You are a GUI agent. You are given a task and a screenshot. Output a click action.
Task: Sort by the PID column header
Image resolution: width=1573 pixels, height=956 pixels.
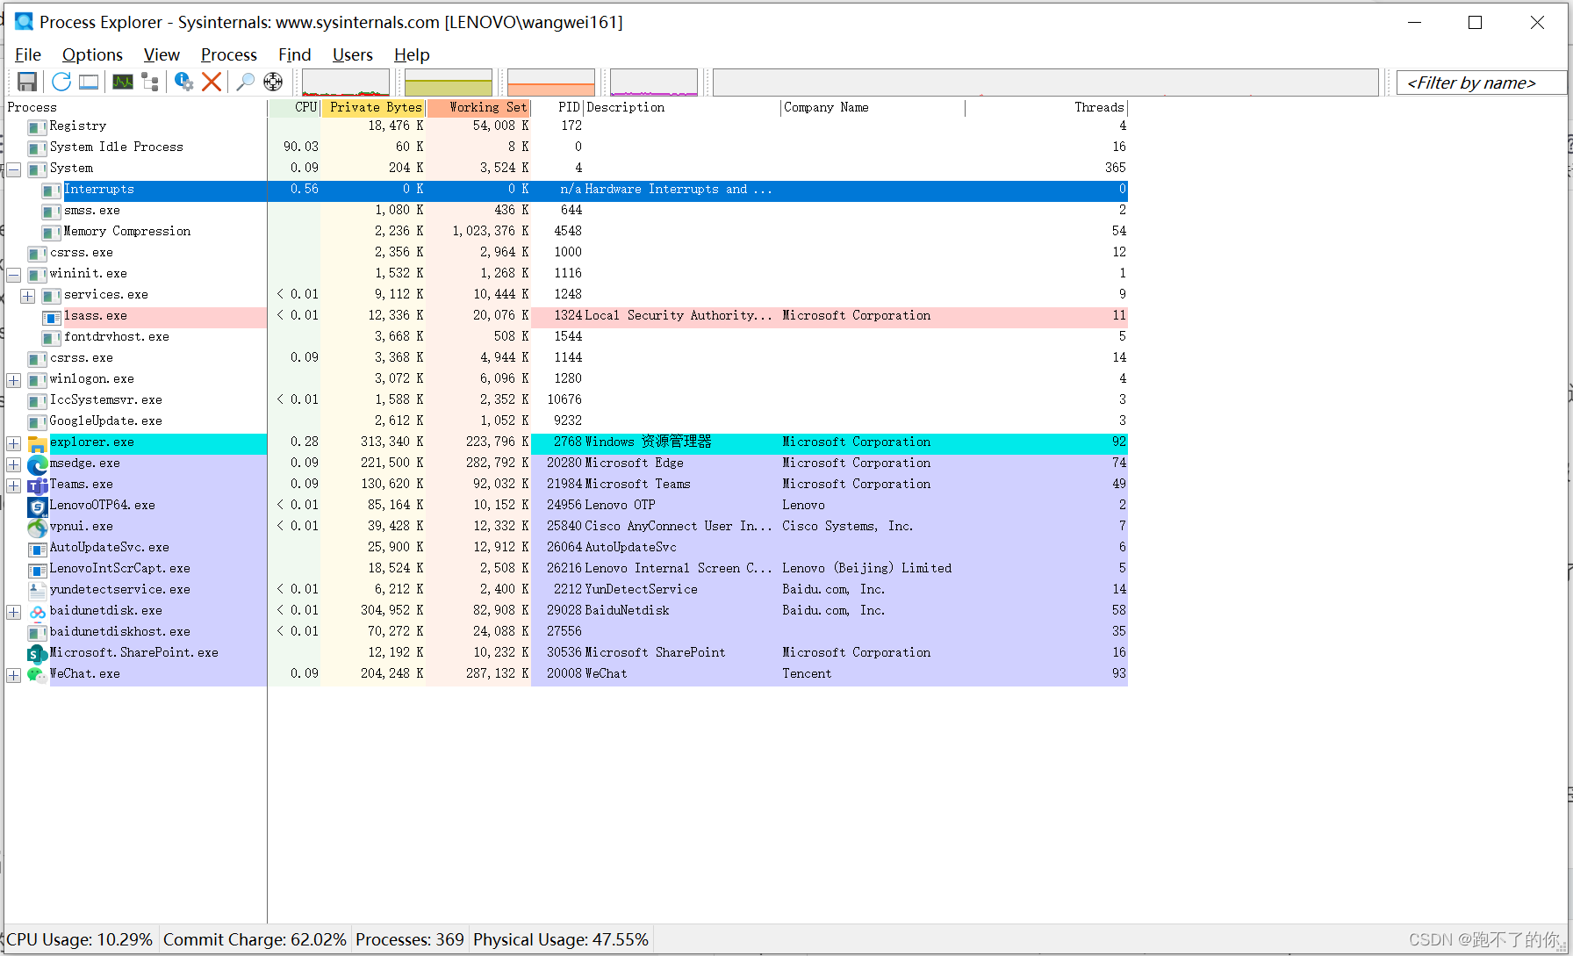coord(558,107)
